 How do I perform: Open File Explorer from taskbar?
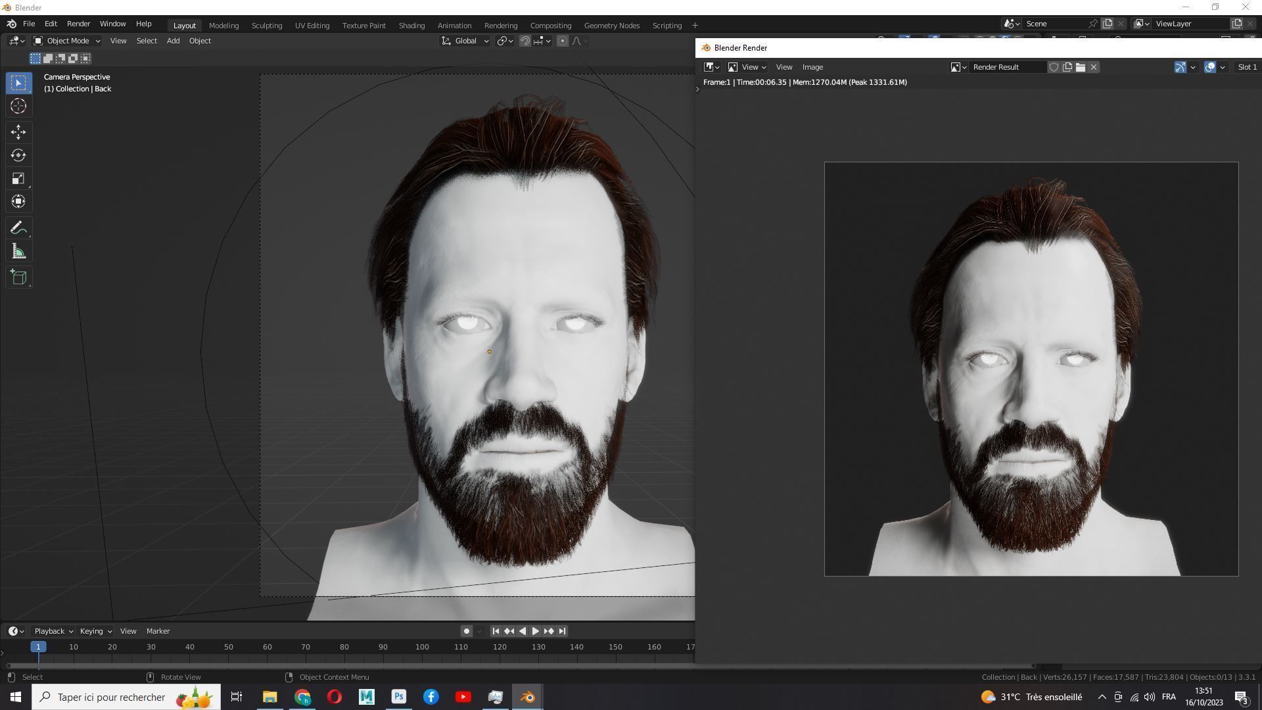click(270, 697)
